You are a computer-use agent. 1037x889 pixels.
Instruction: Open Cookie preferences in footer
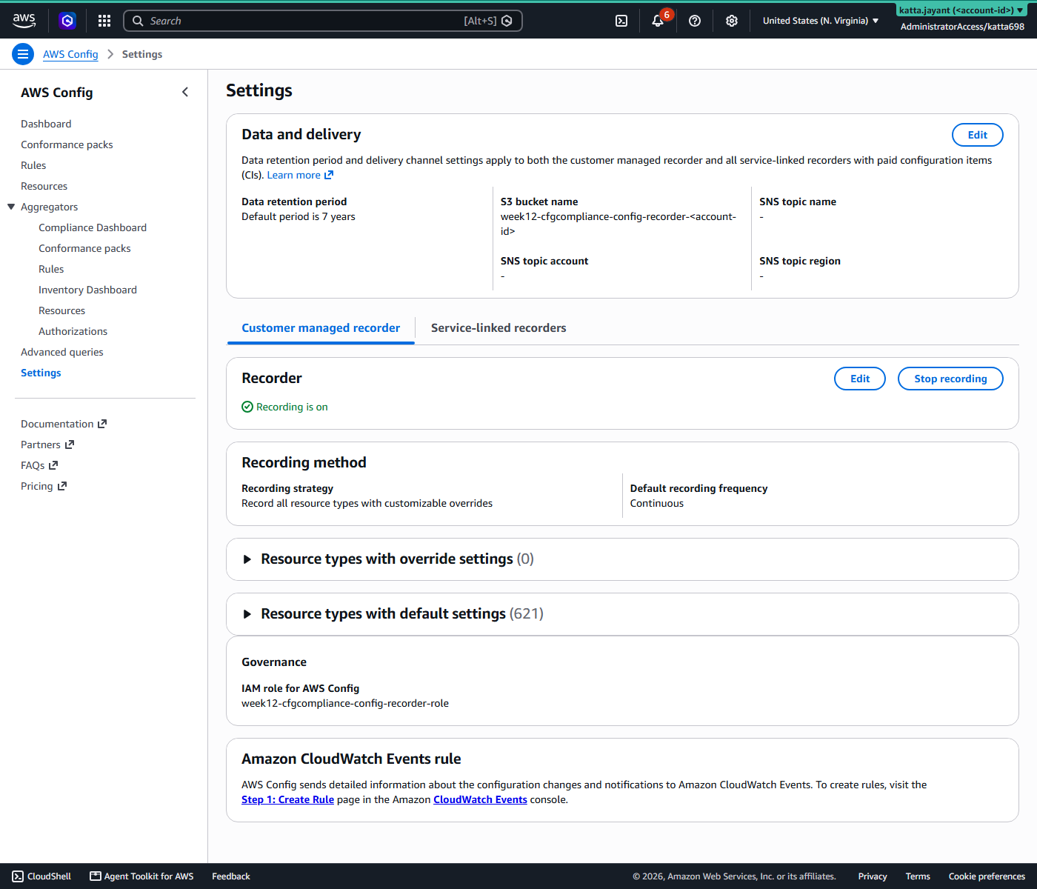pyautogui.click(x=987, y=876)
